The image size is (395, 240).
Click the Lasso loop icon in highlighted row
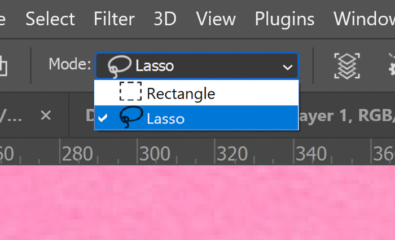coord(131,118)
